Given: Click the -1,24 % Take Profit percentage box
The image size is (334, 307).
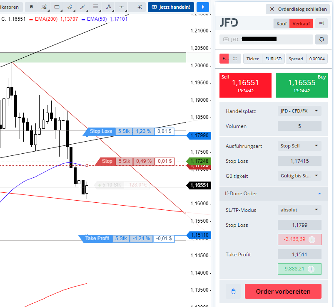Looking at the screenshot, I should [141, 238].
